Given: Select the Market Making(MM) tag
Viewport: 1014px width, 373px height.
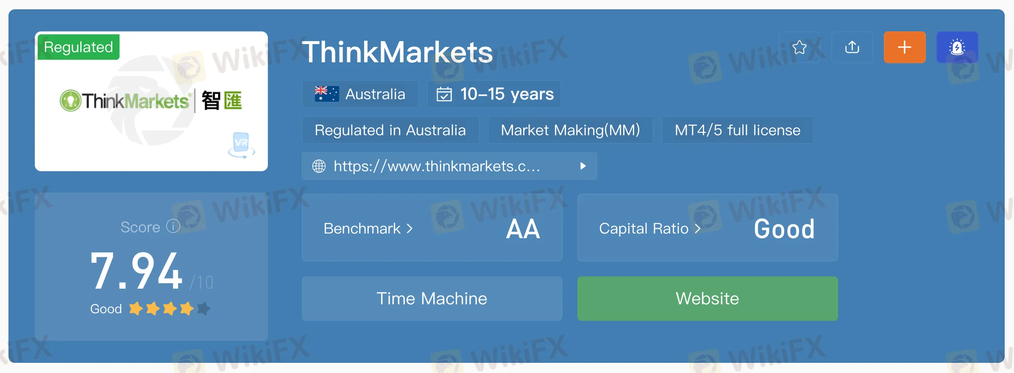Looking at the screenshot, I should tap(570, 130).
